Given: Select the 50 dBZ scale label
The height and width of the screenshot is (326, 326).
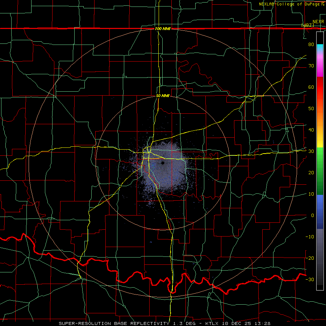Looking at the screenshot, I should [x=311, y=109].
